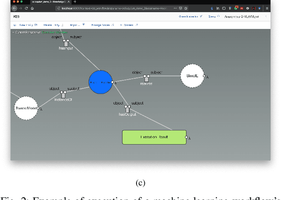Click the handle on the Execution Result node
Viewport: 281px width, 200px height.
tap(186, 137)
